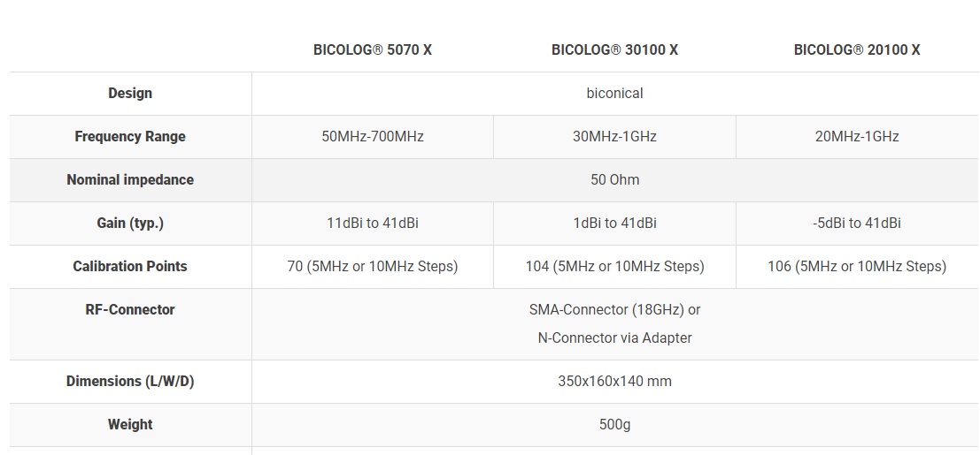980x455 pixels.
Task: Click the BICOLOG 20100 X column header
Action: pyautogui.click(x=856, y=49)
